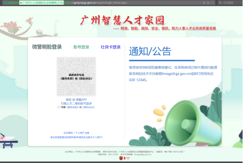Select the 微警刷脸登录 tab
The image size is (243, 163).
[47, 47]
